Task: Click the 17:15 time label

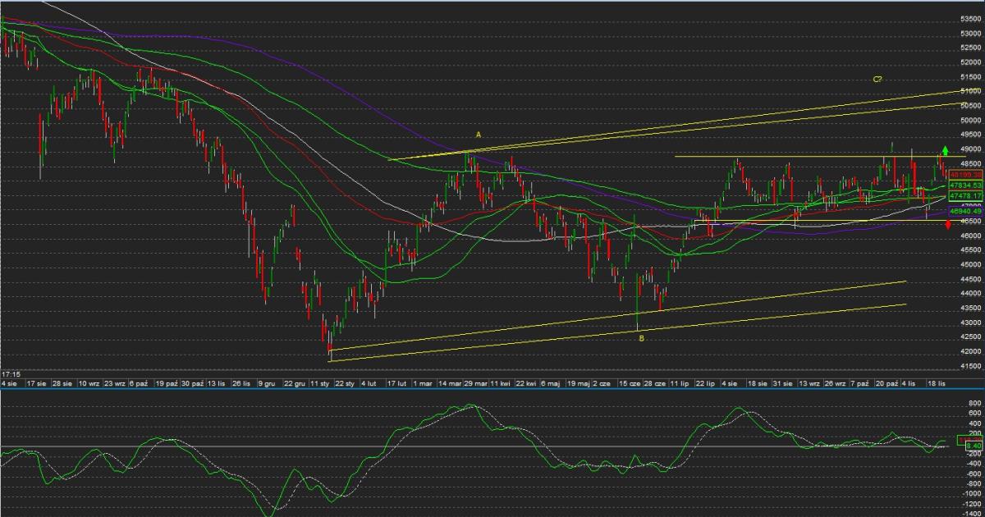Action: [11, 373]
